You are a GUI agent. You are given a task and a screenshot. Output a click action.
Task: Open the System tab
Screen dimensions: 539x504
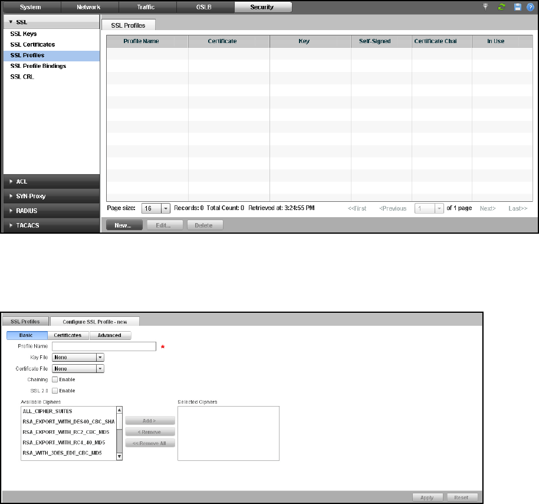coord(31,7)
